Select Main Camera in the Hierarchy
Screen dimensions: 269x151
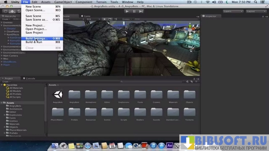click(11, 56)
